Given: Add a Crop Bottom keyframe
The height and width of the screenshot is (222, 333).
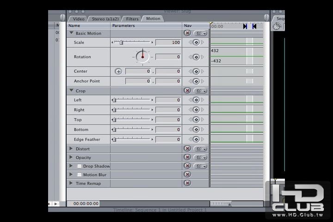Looking at the screenshot, I should 196,129.
